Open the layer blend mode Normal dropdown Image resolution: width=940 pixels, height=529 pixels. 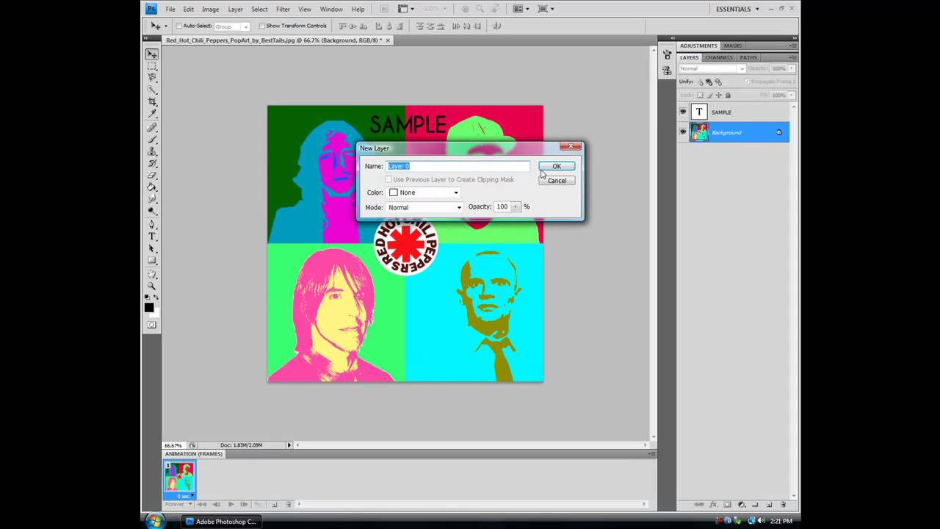pos(712,68)
